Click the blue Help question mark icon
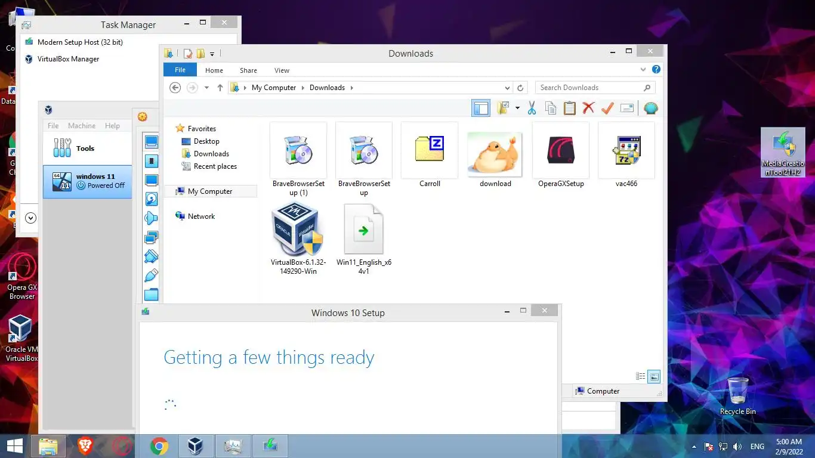This screenshot has width=815, height=458. [656, 70]
